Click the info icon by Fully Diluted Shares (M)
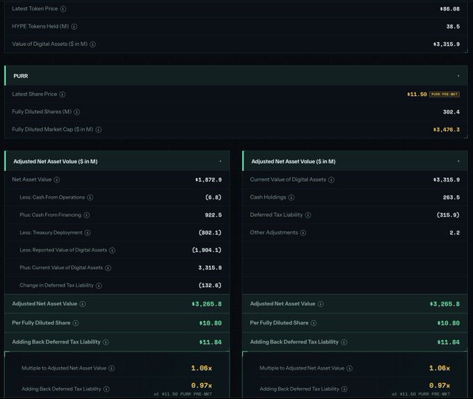Image resolution: width=473 pixels, height=399 pixels. coord(77,112)
